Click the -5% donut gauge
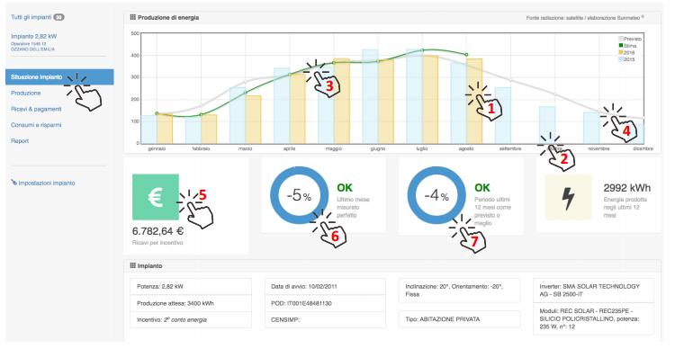This screenshot has height=358, width=675. click(299, 195)
